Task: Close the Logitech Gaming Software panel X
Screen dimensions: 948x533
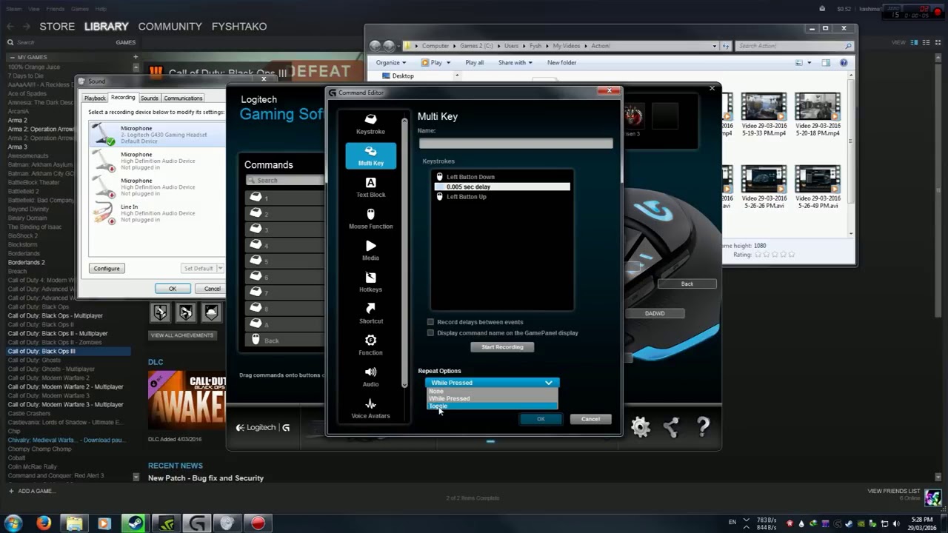Action: pyautogui.click(x=712, y=88)
